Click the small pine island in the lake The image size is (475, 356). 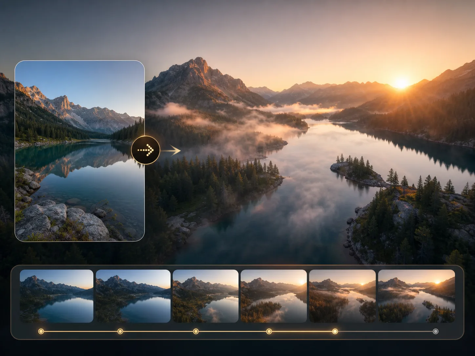[356, 169]
